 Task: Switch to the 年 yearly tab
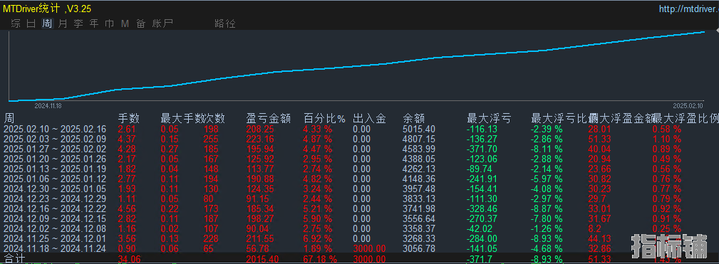[94, 23]
